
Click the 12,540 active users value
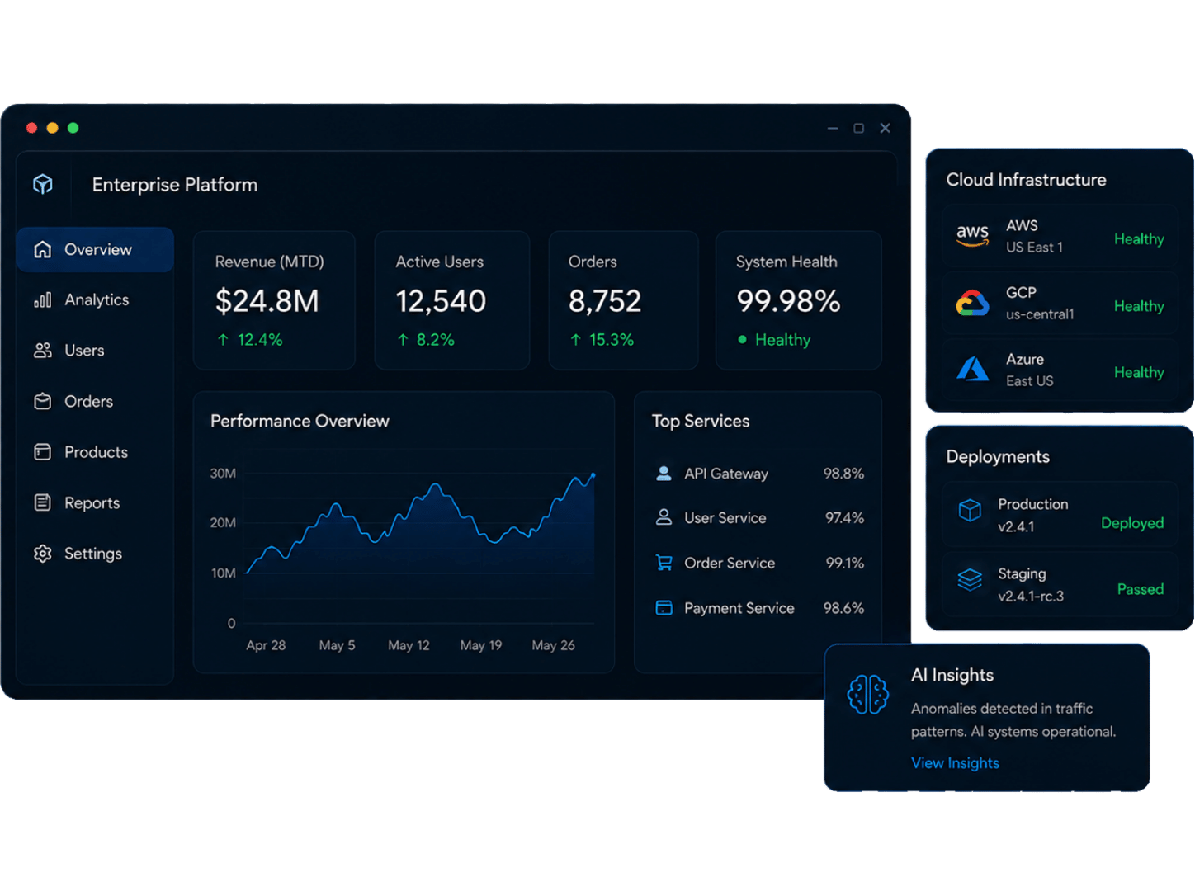tap(441, 301)
